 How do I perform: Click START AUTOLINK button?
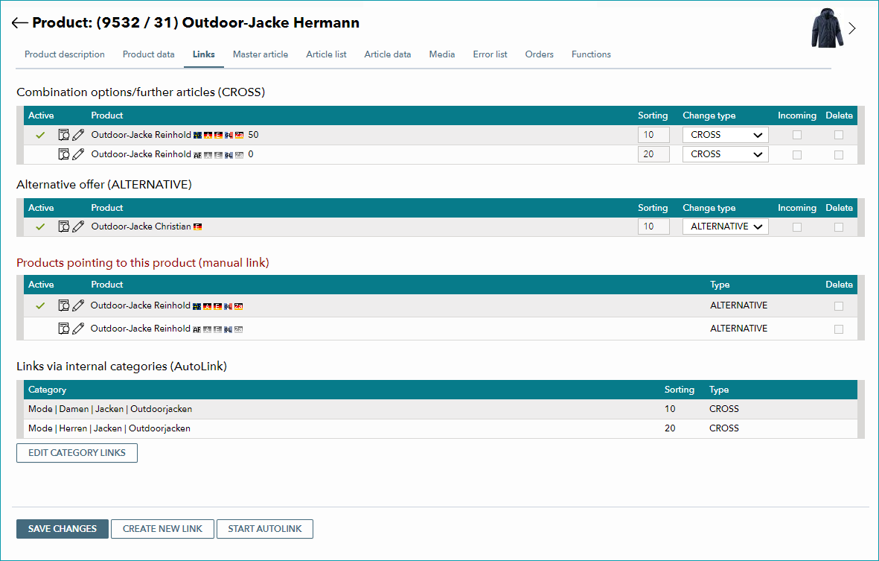tap(265, 529)
